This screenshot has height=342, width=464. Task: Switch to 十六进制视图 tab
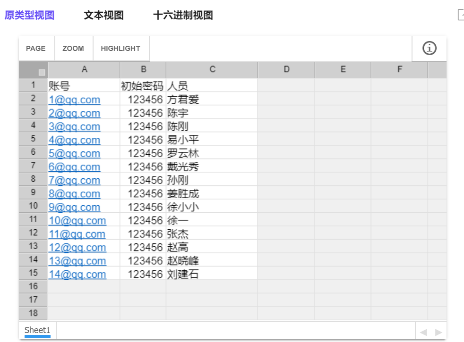(183, 15)
